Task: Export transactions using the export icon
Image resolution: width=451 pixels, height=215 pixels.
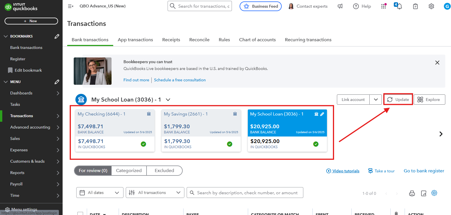Action: click(424, 193)
